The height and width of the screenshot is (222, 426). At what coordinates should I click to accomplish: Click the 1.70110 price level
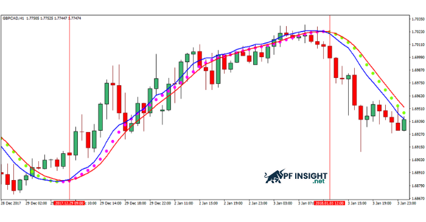[x=418, y=44]
